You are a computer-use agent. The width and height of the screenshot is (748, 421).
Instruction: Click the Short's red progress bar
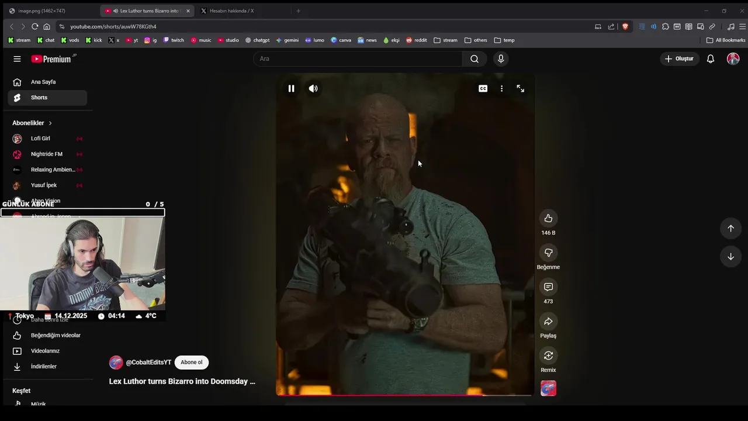pyautogui.click(x=404, y=395)
